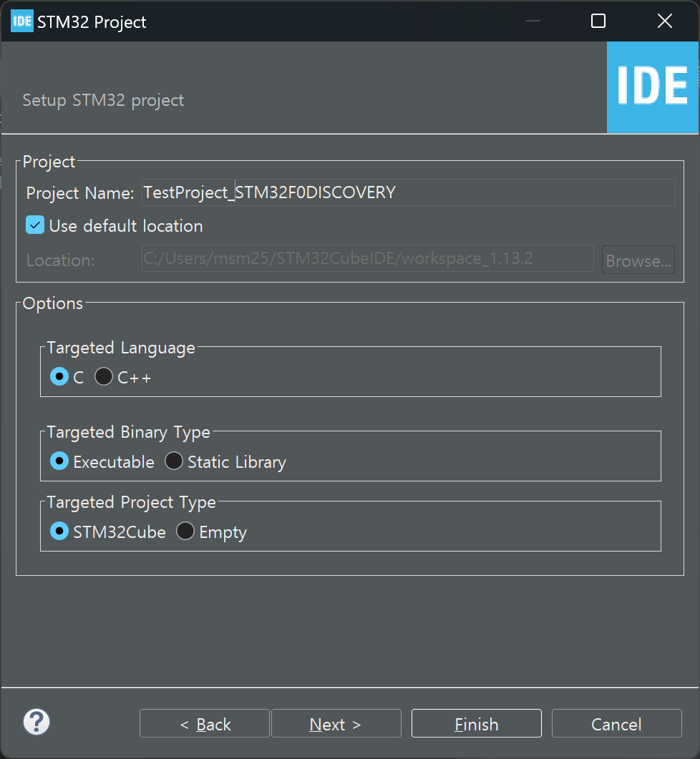Maximize the STM32 Project window

pos(598,21)
